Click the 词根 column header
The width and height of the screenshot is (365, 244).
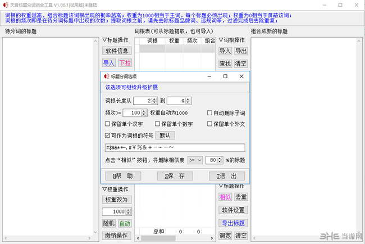[x=152, y=40]
